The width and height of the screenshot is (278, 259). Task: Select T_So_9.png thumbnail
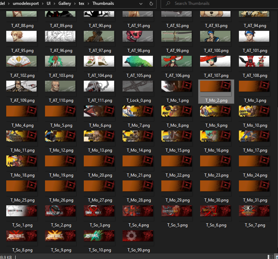point(60,236)
